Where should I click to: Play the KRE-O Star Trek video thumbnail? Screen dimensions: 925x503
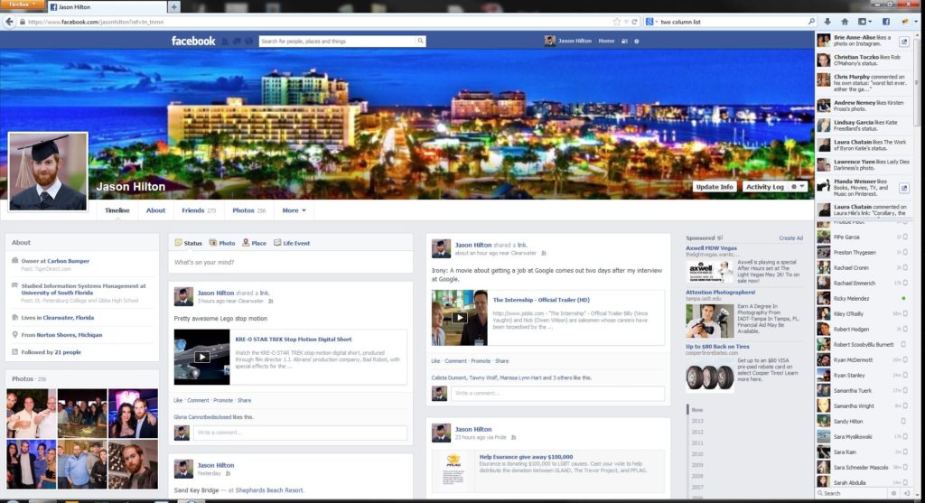201,357
